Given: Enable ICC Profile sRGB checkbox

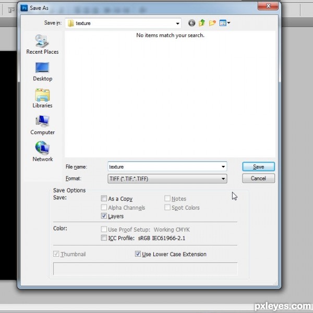Looking at the screenshot, I should click(x=104, y=238).
